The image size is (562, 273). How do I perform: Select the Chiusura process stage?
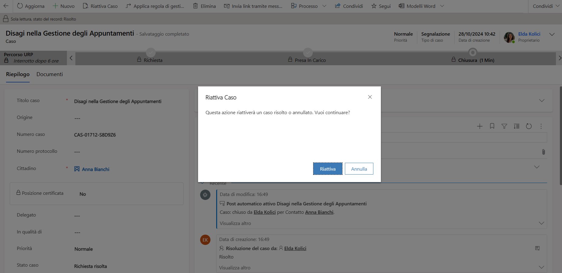click(x=473, y=60)
